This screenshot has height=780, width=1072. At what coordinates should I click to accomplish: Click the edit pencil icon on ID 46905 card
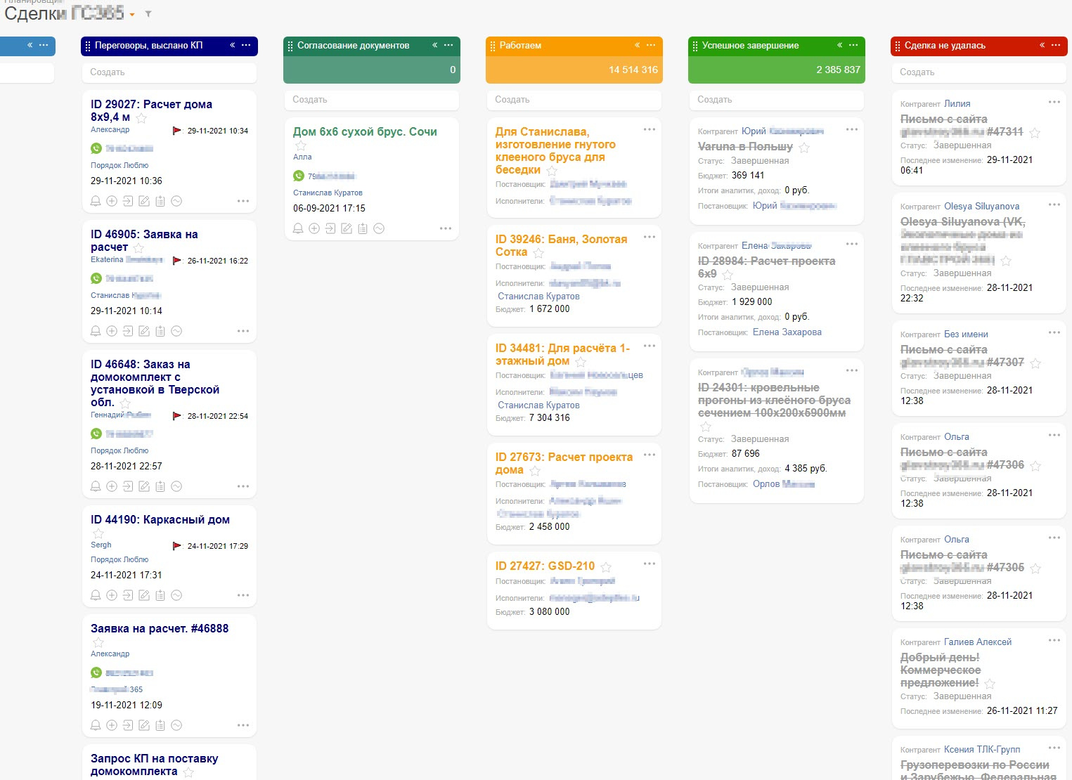click(x=144, y=331)
